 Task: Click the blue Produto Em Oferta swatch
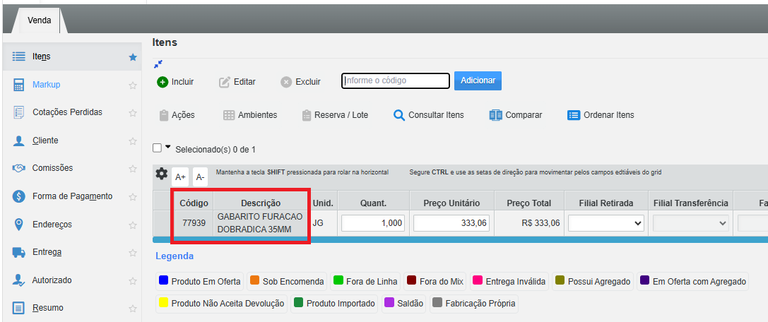(x=163, y=282)
